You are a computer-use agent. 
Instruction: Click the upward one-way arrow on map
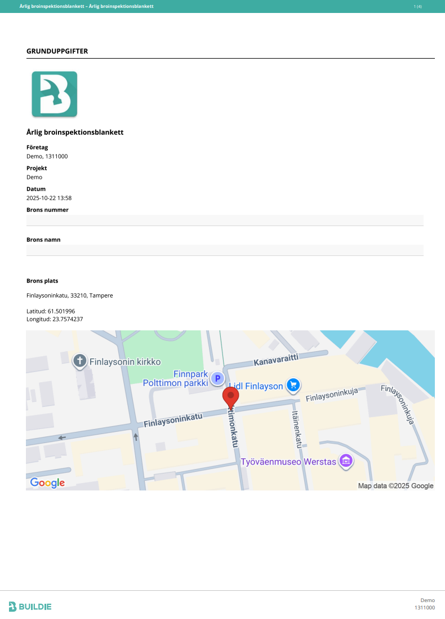click(136, 436)
